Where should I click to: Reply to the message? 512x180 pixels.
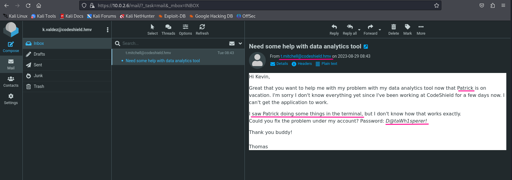pyautogui.click(x=334, y=30)
